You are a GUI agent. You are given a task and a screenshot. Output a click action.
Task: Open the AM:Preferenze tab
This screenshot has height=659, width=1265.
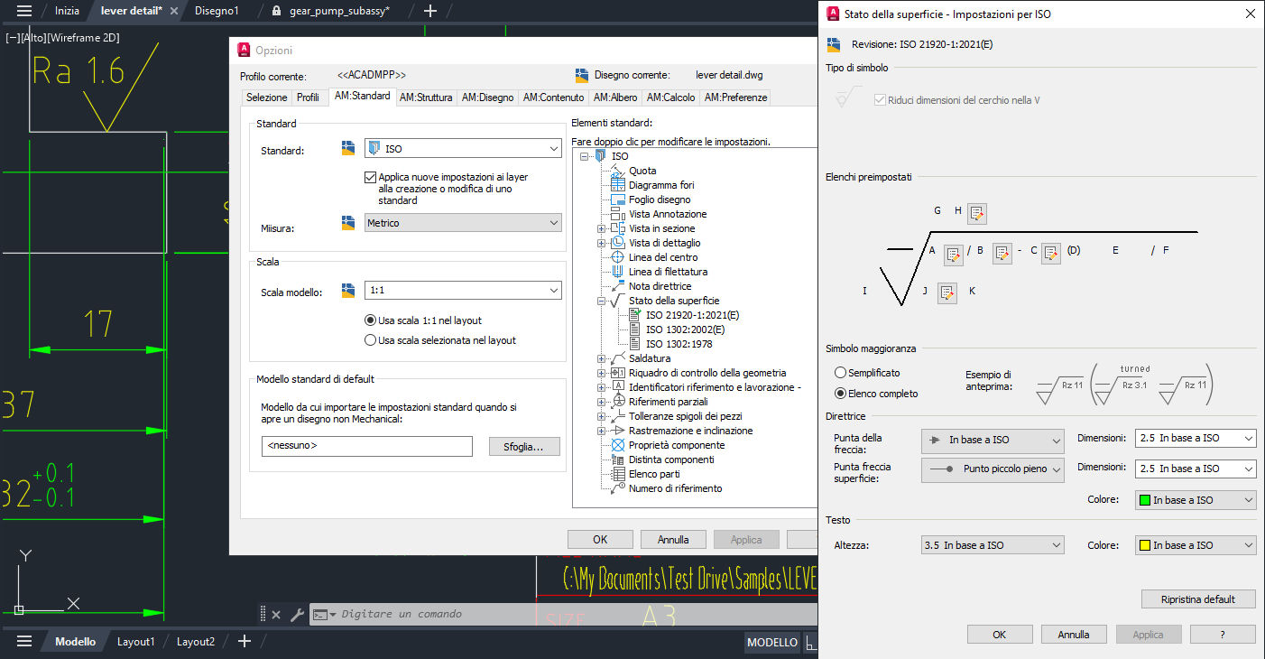coord(735,97)
